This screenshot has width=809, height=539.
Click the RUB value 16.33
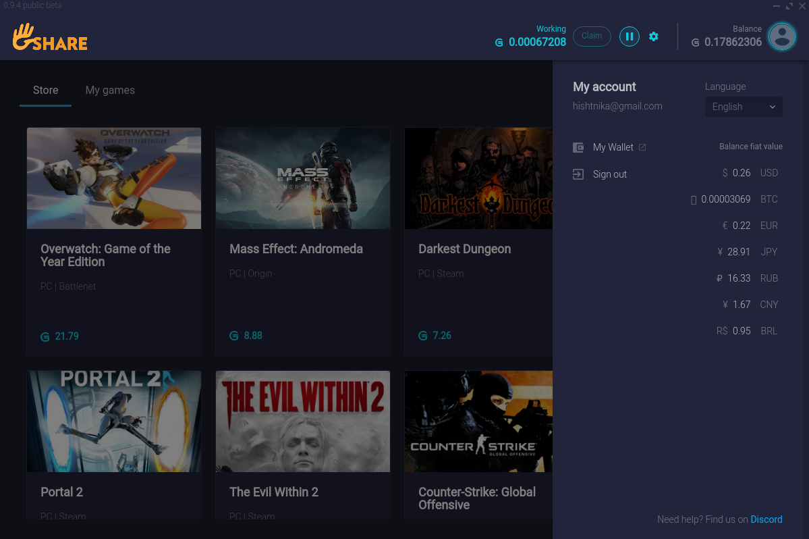[739, 278]
